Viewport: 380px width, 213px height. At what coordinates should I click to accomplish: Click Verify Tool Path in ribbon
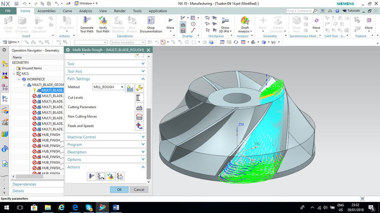point(103,24)
